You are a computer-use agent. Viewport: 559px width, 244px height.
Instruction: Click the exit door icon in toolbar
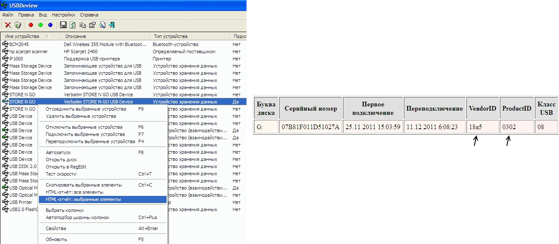(112, 25)
